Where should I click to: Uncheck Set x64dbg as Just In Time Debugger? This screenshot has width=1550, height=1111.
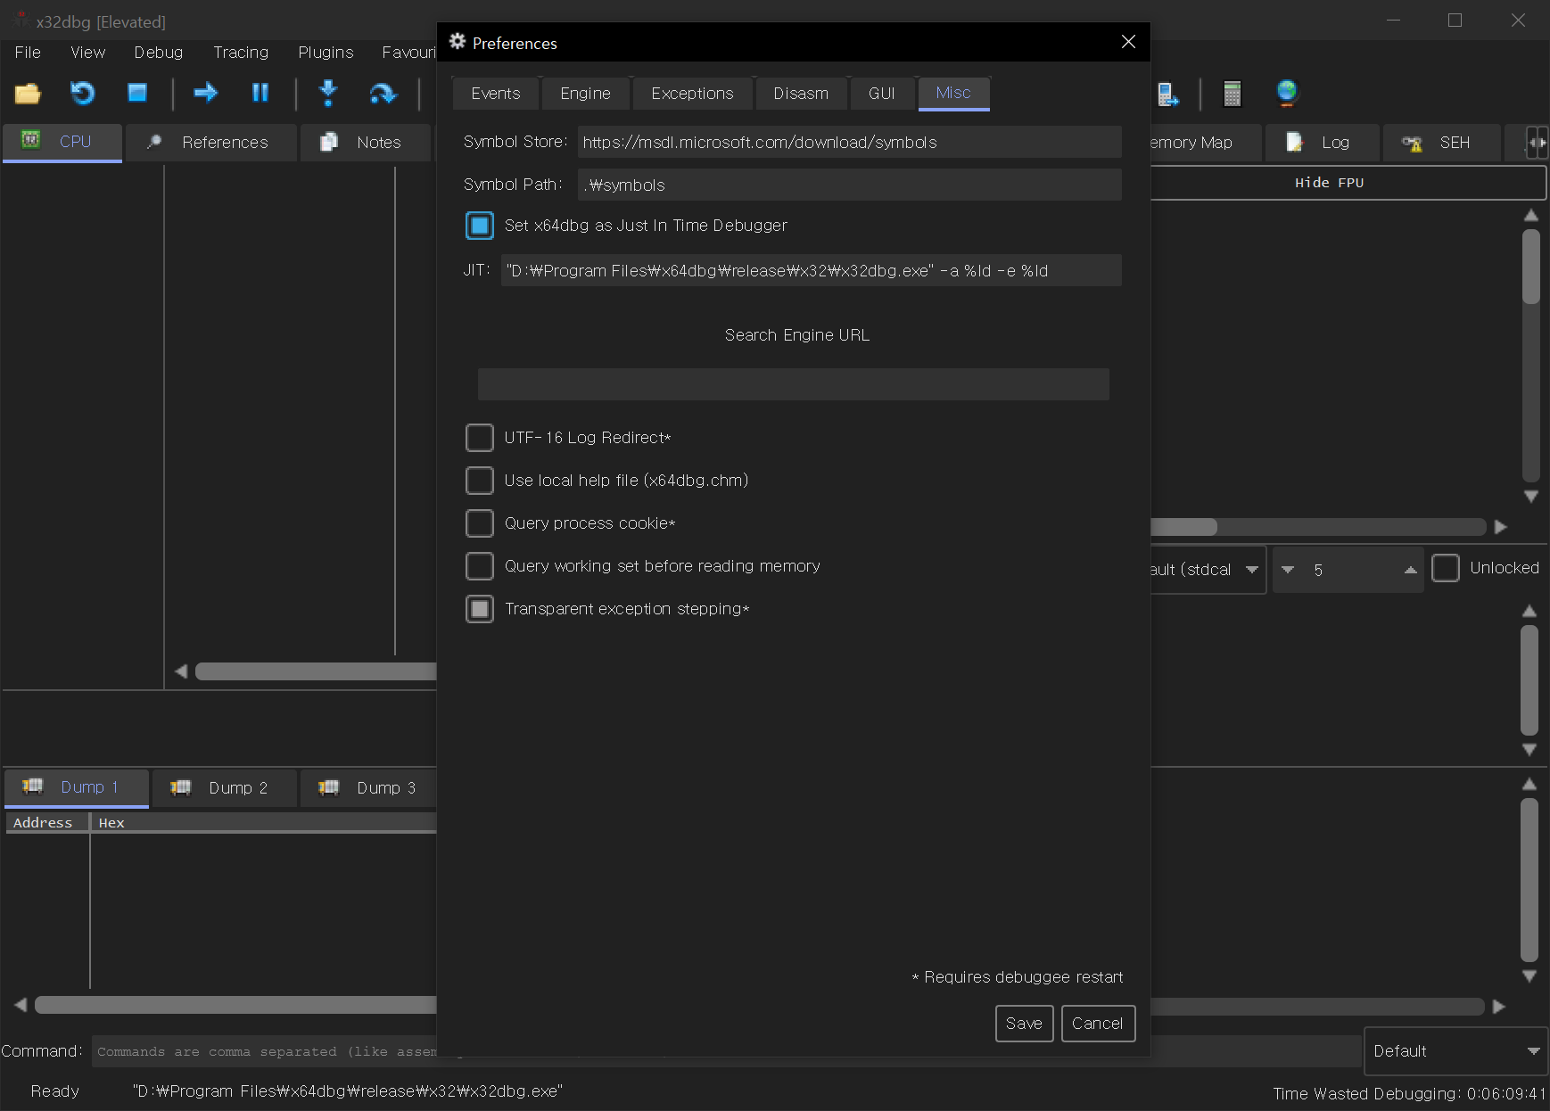tap(480, 226)
